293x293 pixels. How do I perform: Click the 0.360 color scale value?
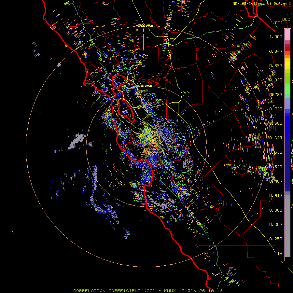point(276,210)
